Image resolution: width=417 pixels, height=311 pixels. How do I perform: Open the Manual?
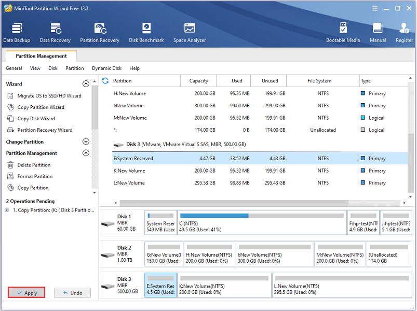coord(378,33)
